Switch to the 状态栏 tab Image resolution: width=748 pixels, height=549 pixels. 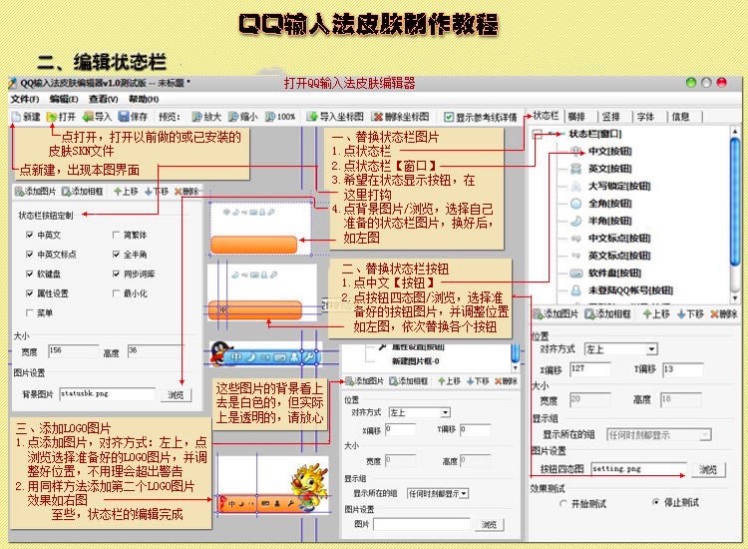pyautogui.click(x=546, y=116)
